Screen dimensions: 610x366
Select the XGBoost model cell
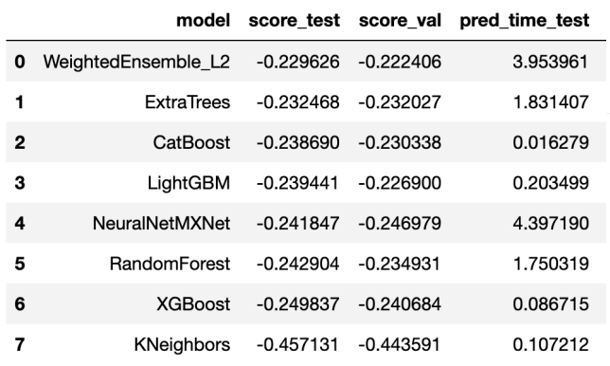pos(193,304)
